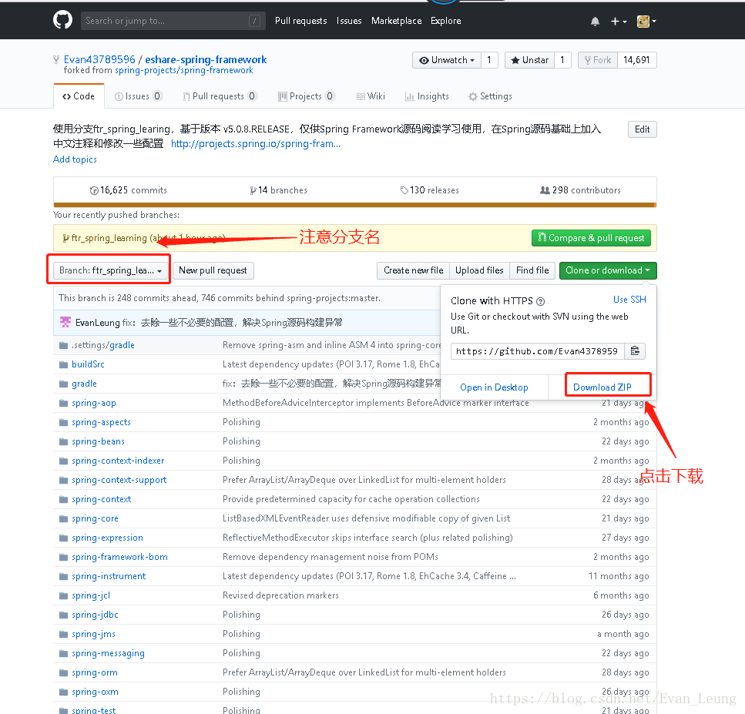Open the plus create-new menu
This screenshot has height=714, width=745.
click(619, 22)
